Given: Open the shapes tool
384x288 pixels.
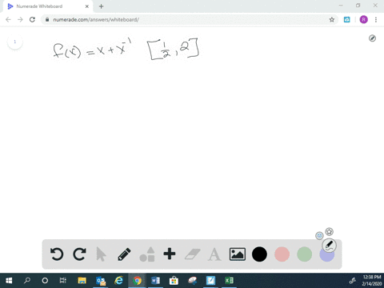Looking at the screenshot, I should pyautogui.click(x=147, y=254).
